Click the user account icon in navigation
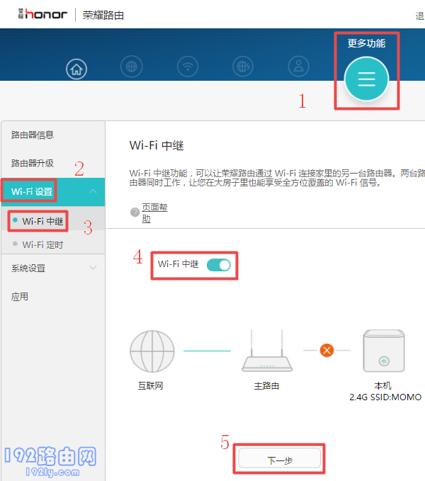 (x=299, y=67)
